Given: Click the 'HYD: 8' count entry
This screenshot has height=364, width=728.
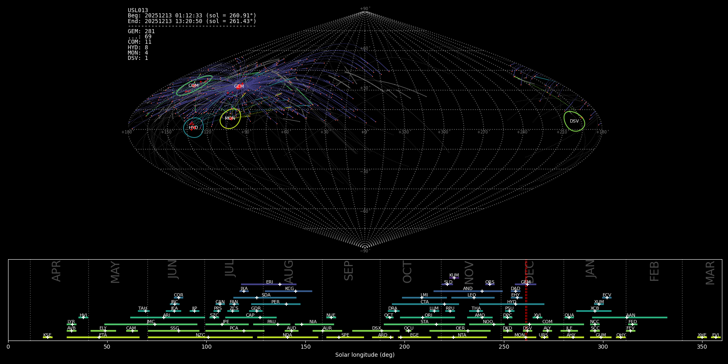Looking at the screenshot, I should [x=138, y=48].
